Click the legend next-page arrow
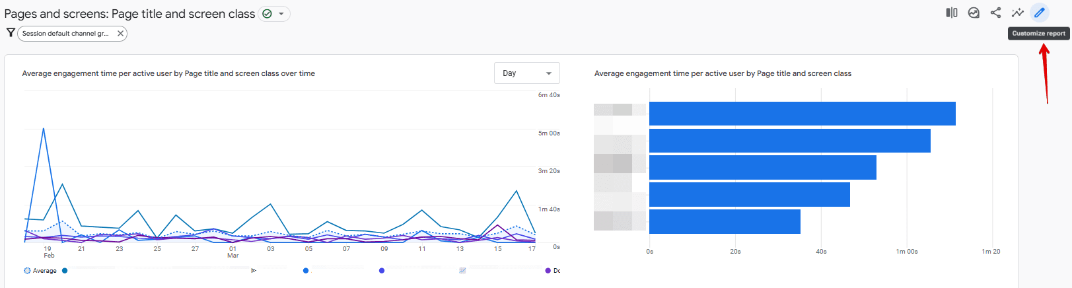 pyautogui.click(x=254, y=271)
